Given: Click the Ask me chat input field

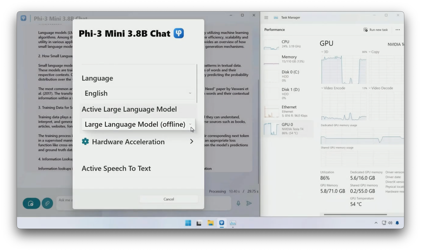Looking at the screenshot, I should tap(144, 203).
